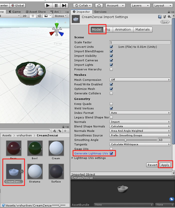Open favorites star icon in Project
The width and height of the screenshot is (175, 208).
tap(65, 131)
